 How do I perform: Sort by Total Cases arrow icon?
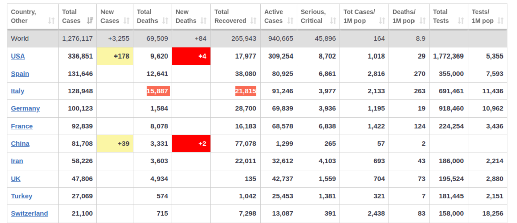[x=90, y=21]
